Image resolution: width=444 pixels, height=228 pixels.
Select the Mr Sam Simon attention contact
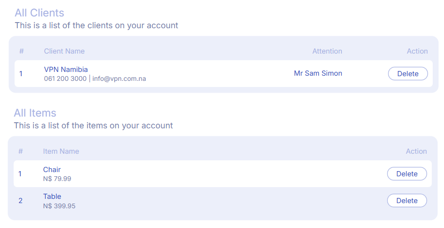318,73
